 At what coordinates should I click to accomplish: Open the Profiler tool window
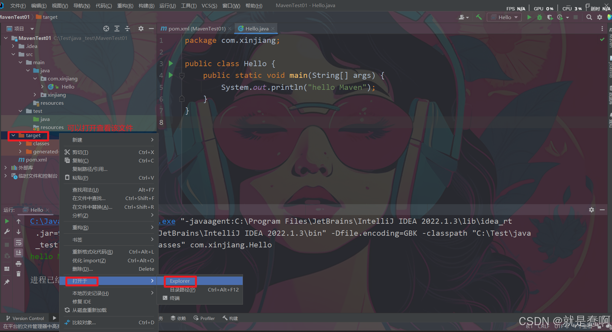[x=204, y=318]
